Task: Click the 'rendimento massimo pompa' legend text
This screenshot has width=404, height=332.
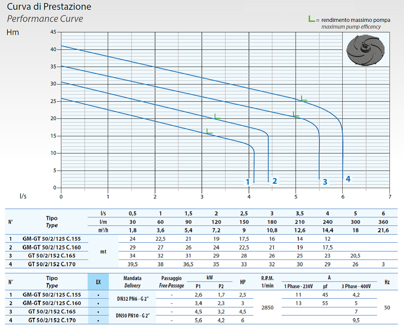Action: pyautogui.click(x=356, y=20)
